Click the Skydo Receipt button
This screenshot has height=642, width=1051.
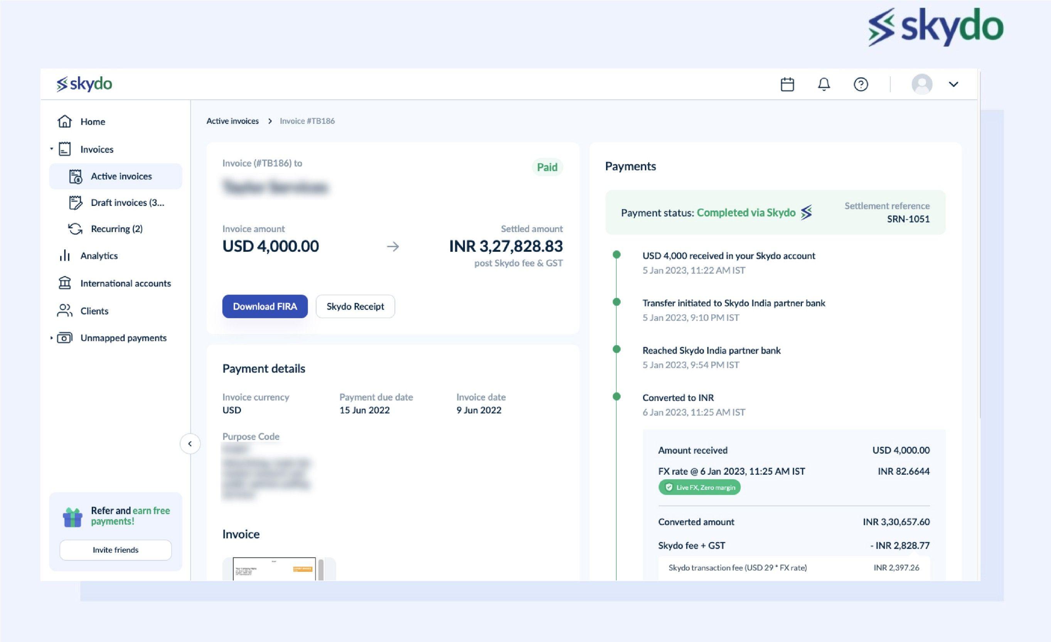(355, 306)
